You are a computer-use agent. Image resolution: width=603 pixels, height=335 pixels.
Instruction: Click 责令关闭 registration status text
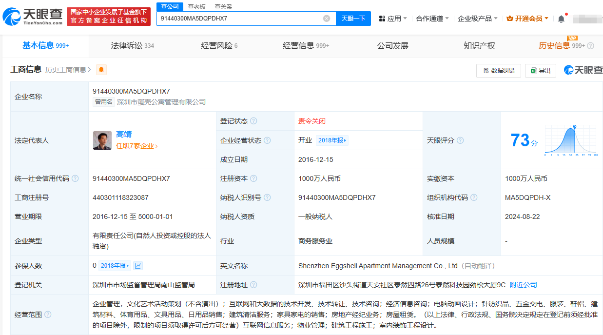click(x=312, y=121)
